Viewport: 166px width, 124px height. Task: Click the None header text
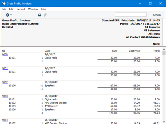pos(156,44)
